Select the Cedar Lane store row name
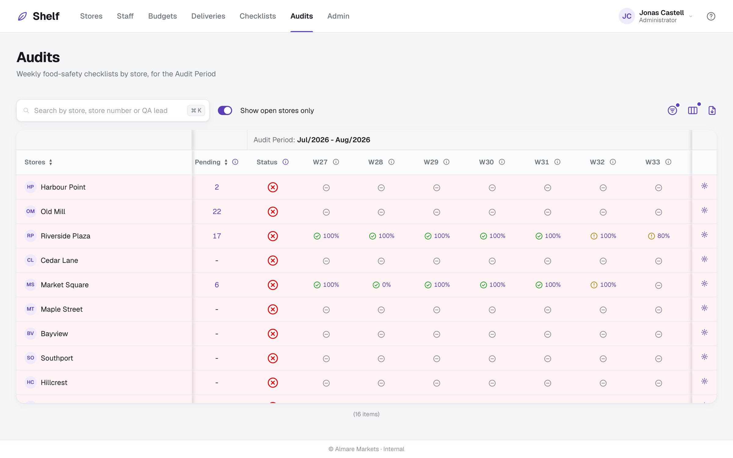 pos(59,260)
